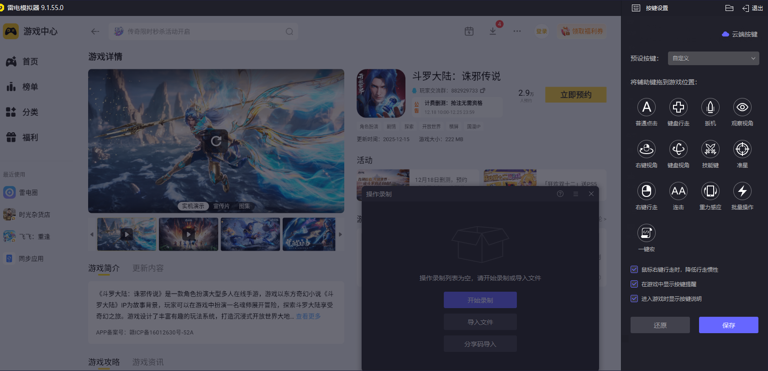Switch to the 实机演示 media tab
This screenshot has width=768, height=371.
click(x=193, y=206)
